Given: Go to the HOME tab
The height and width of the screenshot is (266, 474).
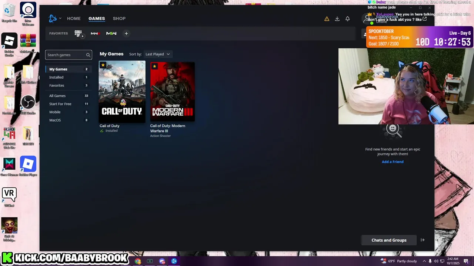Looking at the screenshot, I should [74, 18].
